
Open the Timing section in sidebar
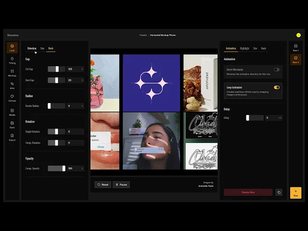pos(12,60)
